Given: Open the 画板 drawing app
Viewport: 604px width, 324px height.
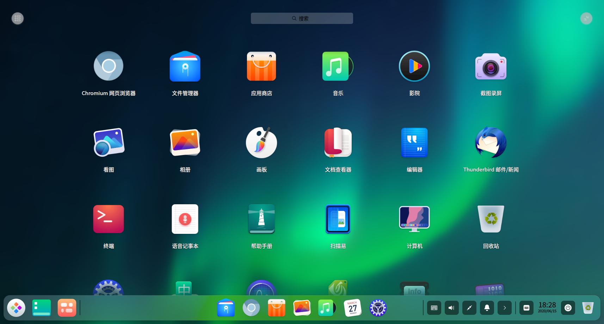Looking at the screenshot, I should tap(261, 143).
